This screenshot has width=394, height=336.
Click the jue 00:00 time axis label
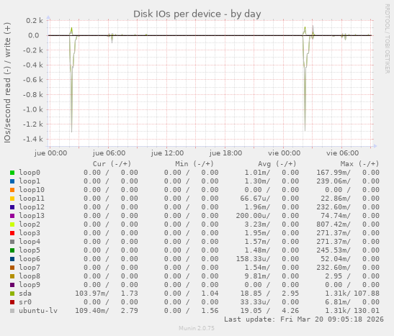click(x=51, y=153)
